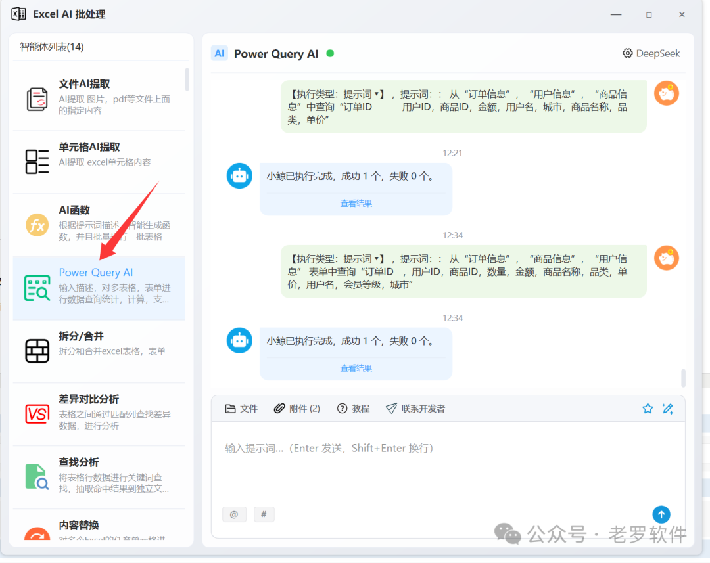Open the 文件AI提取 agent icon
The image size is (710, 563).
point(37,99)
